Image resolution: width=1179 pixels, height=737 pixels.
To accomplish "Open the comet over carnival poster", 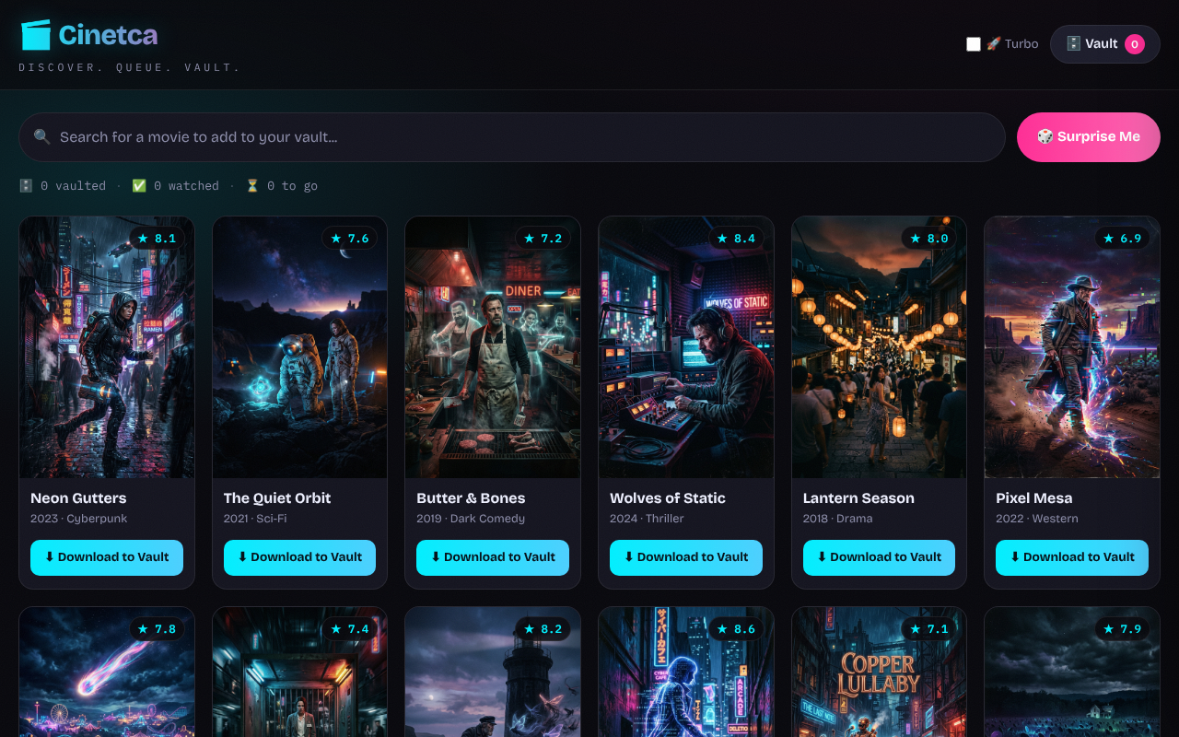I will pyautogui.click(x=107, y=672).
